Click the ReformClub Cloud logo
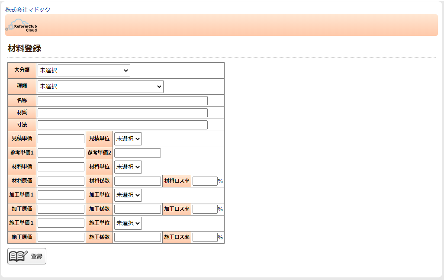 22,26
